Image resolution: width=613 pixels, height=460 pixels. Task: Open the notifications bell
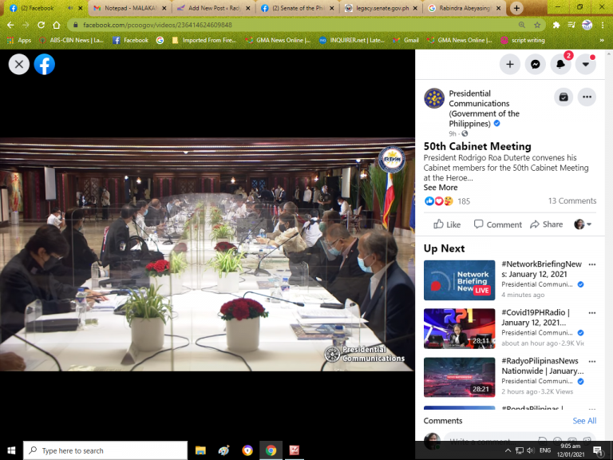tap(561, 65)
